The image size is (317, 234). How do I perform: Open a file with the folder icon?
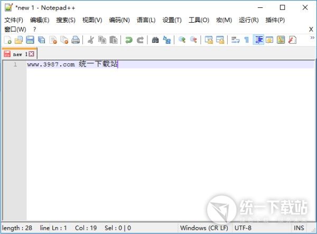click(x=18, y=40)
